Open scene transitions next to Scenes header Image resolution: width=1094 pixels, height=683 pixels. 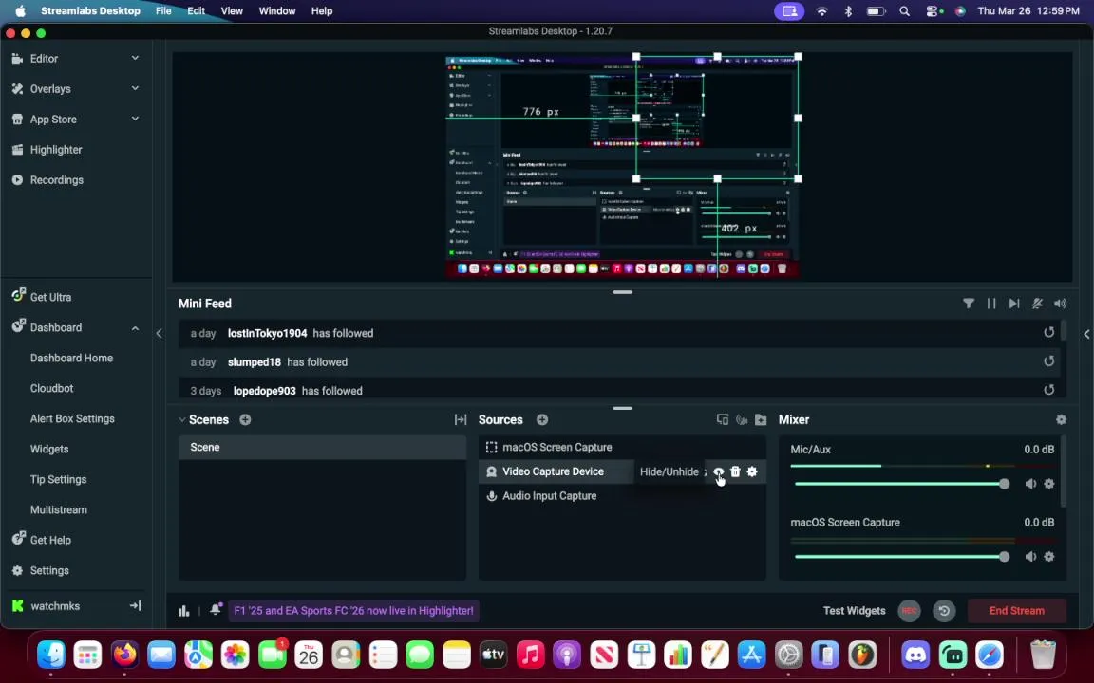(461, 419)
